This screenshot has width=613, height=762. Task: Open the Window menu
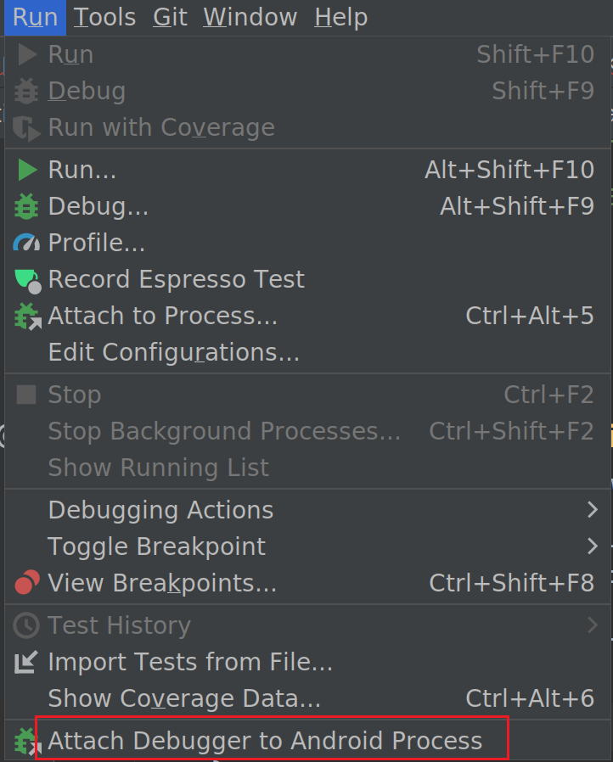pos(250,17)
